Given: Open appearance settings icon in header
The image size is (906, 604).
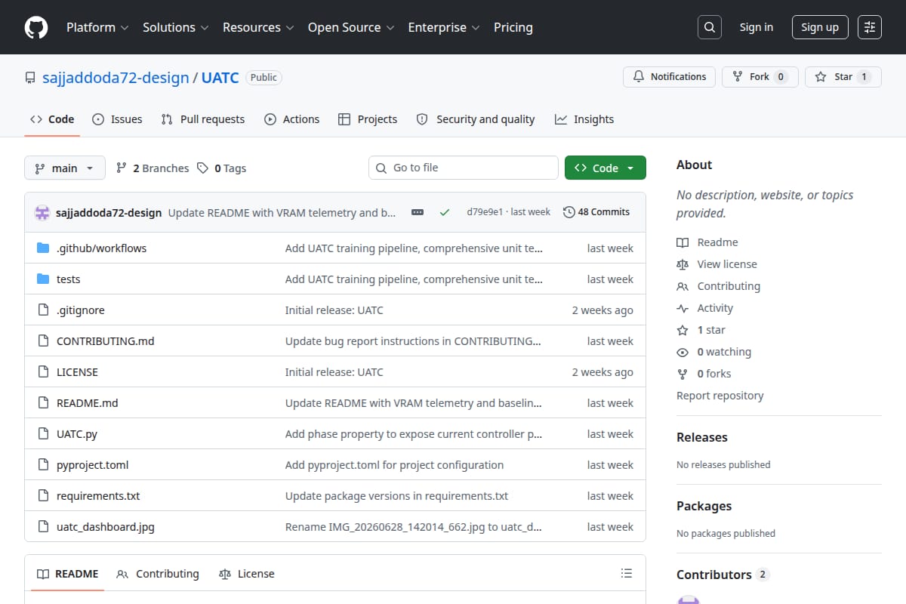Looking at the screenshot, I should [870, 27].
